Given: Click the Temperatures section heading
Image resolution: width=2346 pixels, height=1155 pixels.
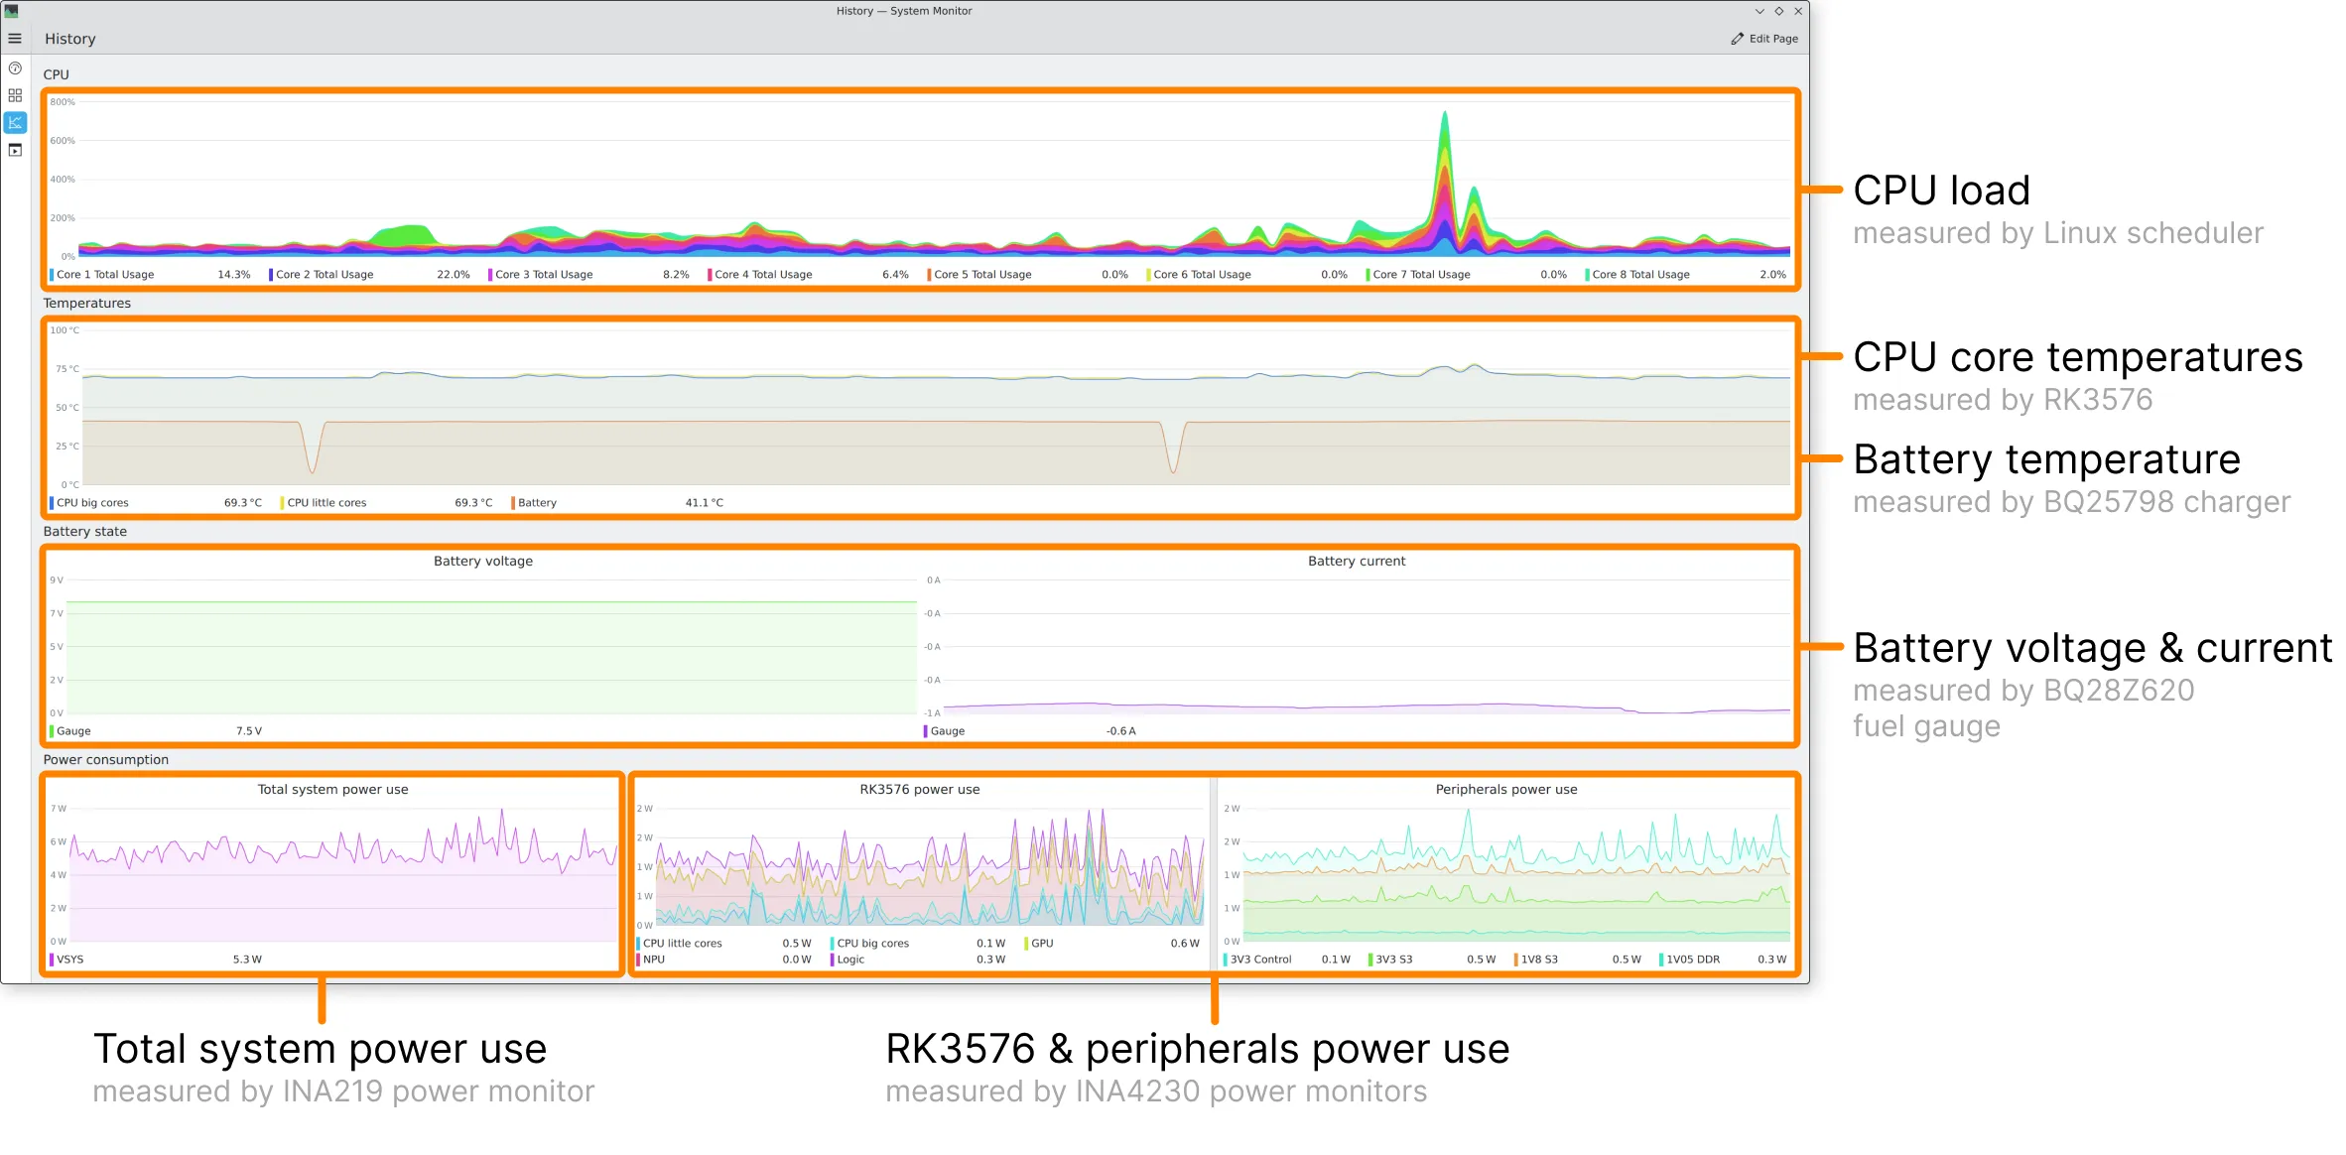Looking at the screenshot, I should [87, 303].
